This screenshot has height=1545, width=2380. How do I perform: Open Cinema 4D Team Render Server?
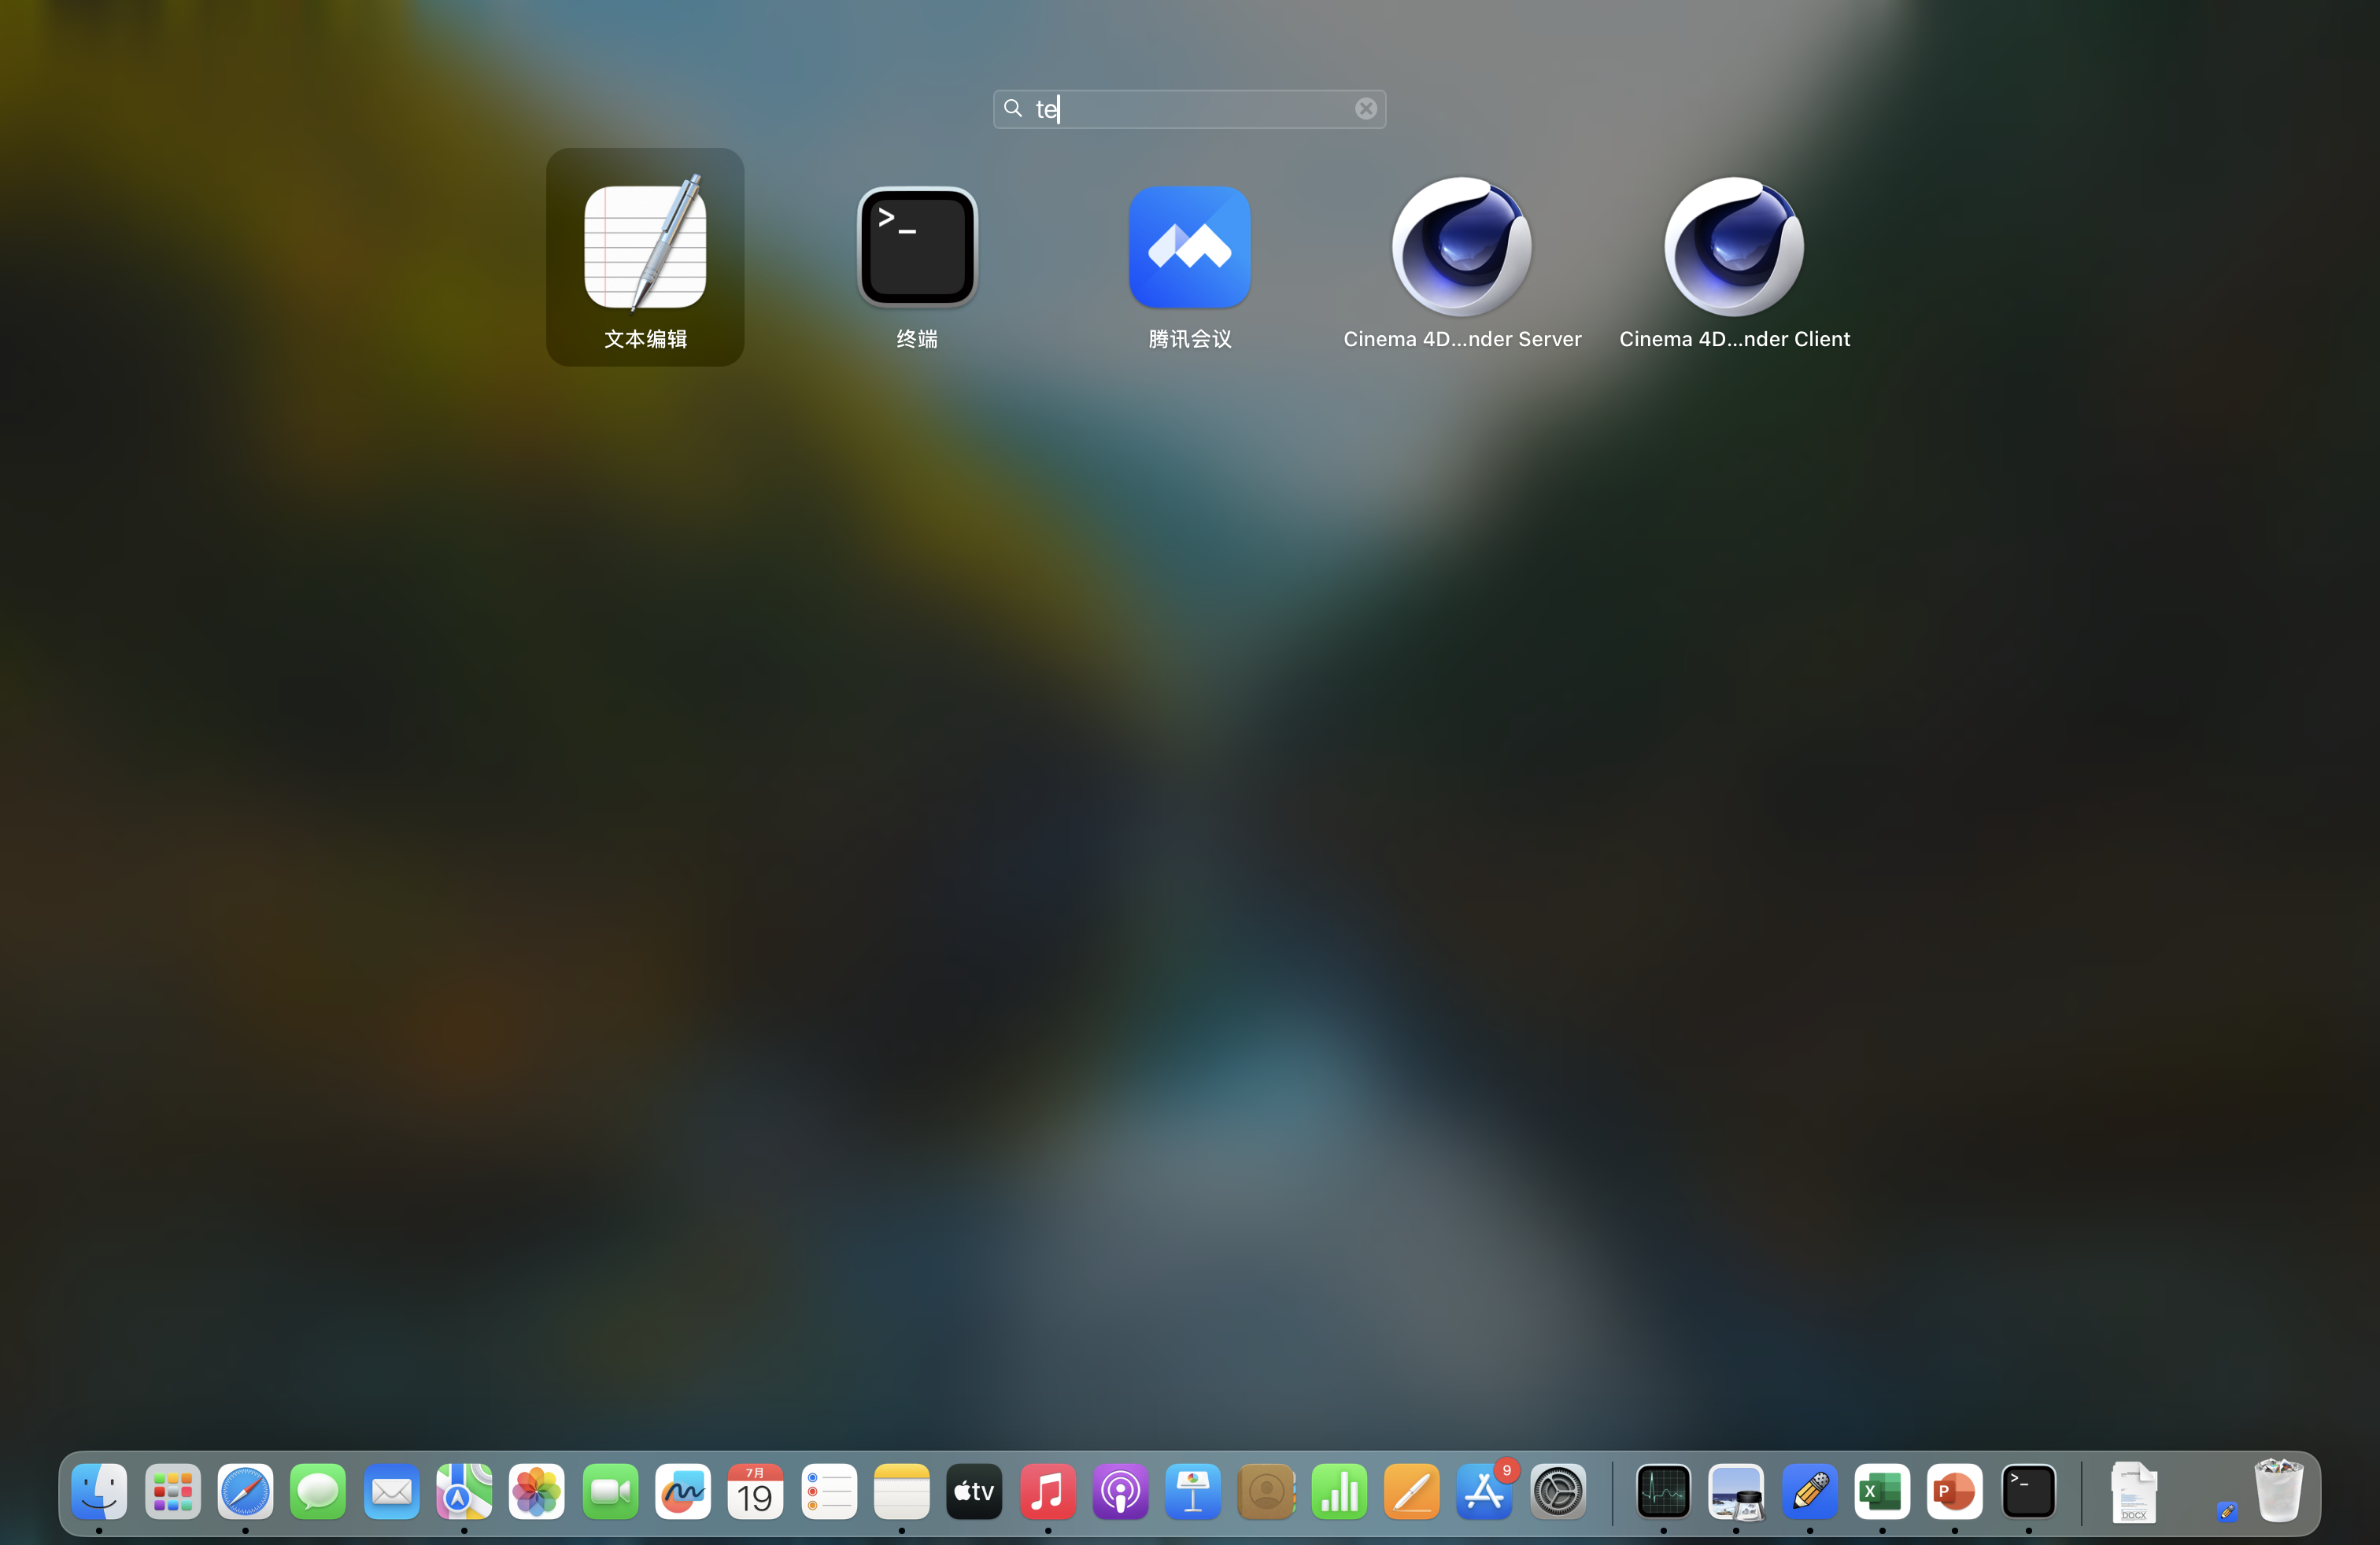pos(1461,248)
